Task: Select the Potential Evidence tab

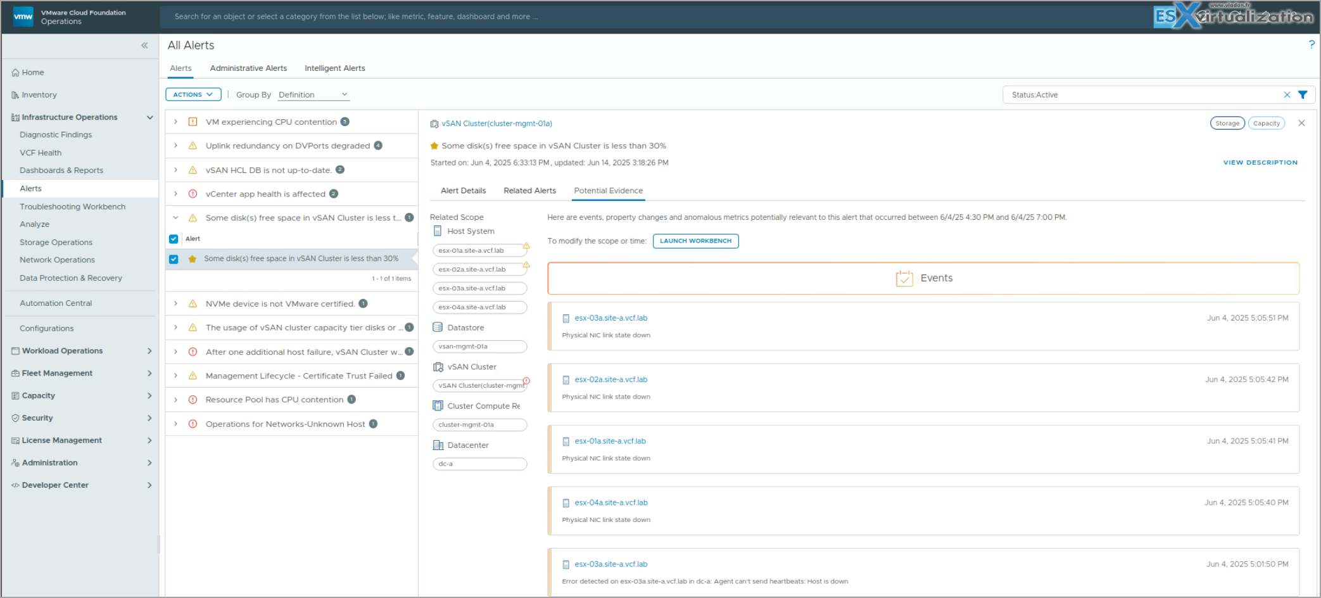Action: [608, 191]
